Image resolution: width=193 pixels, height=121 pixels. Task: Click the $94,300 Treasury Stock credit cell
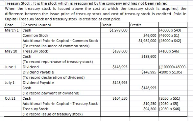[x=144, y=109]
